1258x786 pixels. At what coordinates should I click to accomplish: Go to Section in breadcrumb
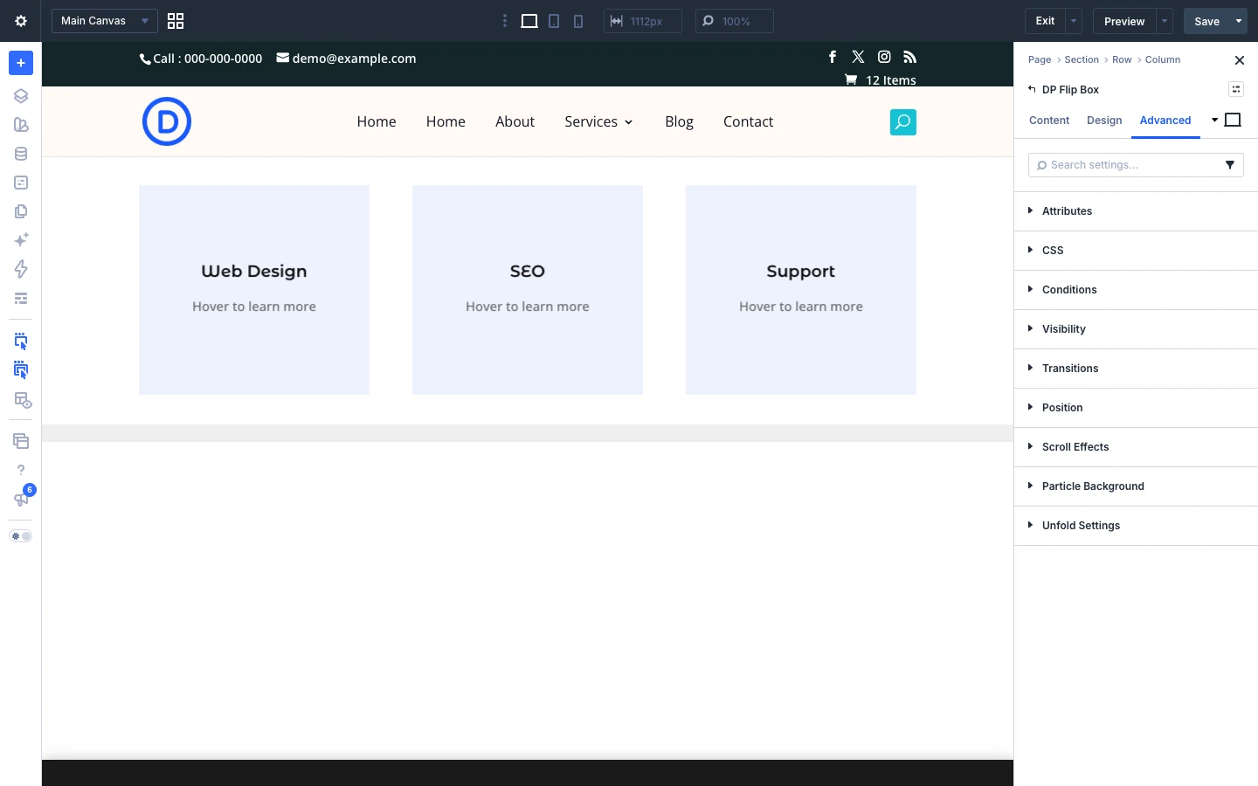click(x=1082, y=59)
